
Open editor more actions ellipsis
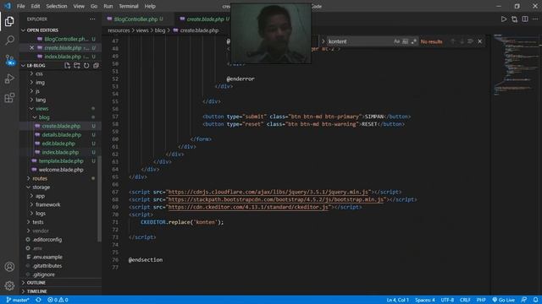535,19
